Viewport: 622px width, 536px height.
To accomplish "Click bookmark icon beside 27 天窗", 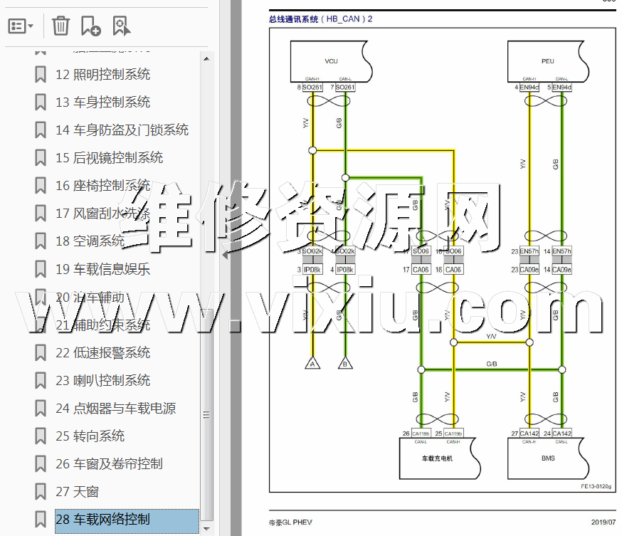I will pyautogui.click(x=41, y=492).
